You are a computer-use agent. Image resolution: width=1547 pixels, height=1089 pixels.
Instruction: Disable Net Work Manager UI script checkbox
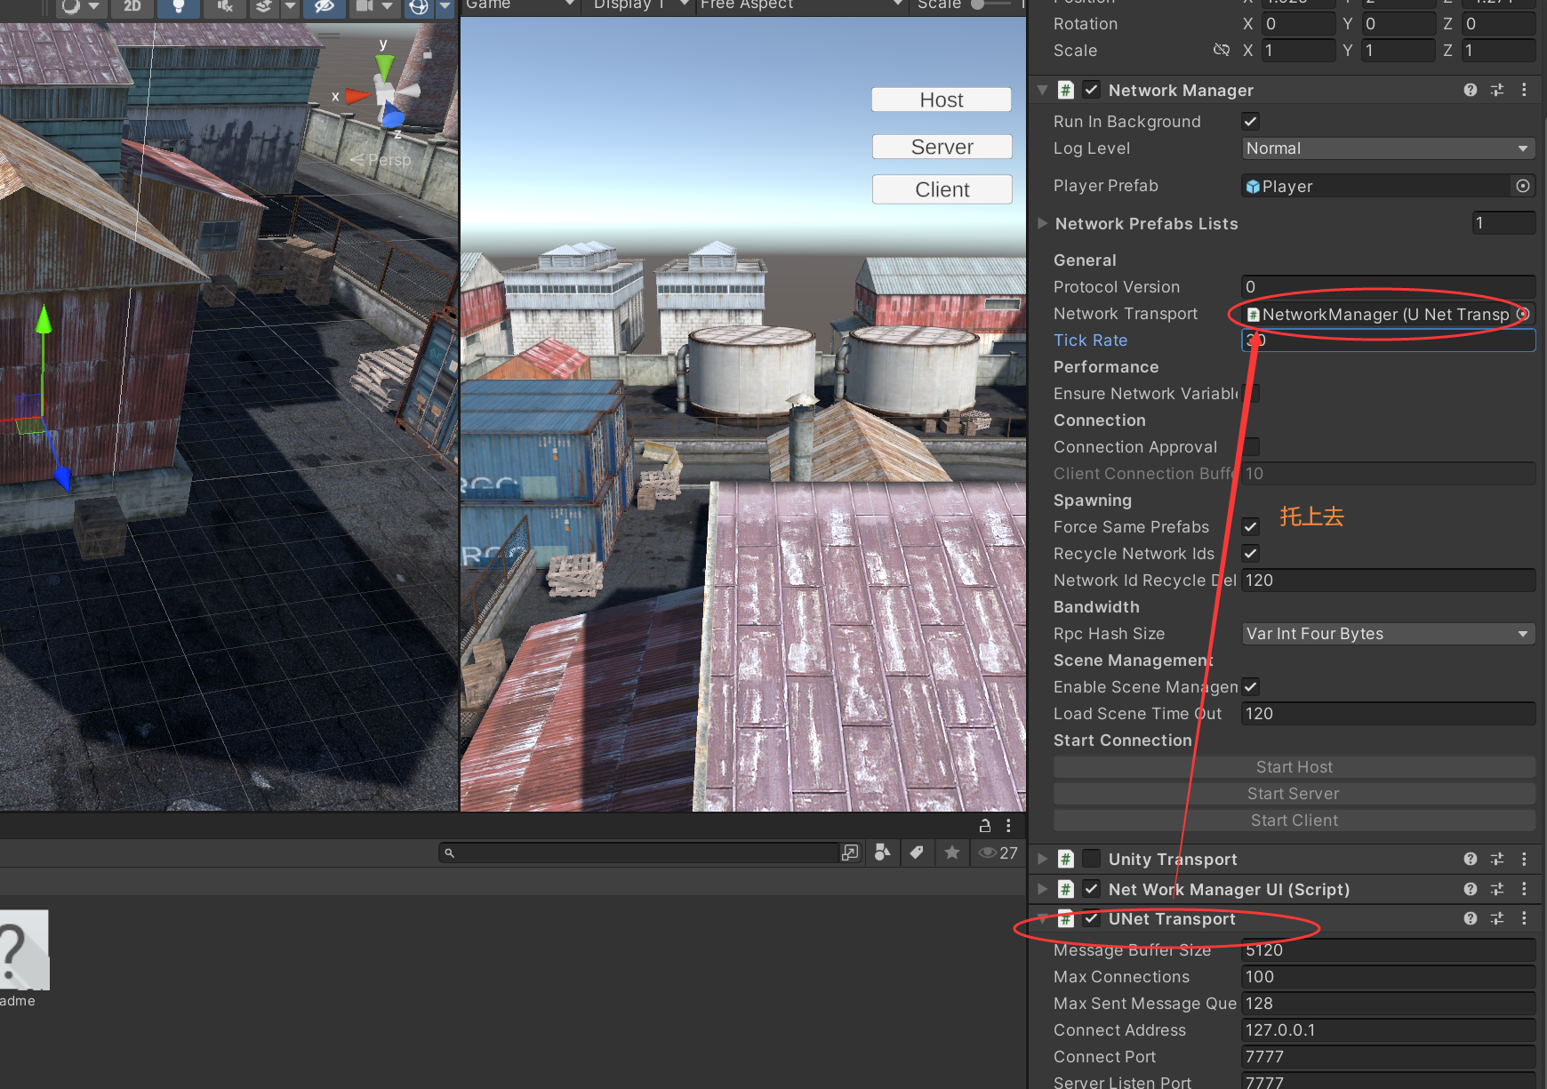pos(1091,889)
